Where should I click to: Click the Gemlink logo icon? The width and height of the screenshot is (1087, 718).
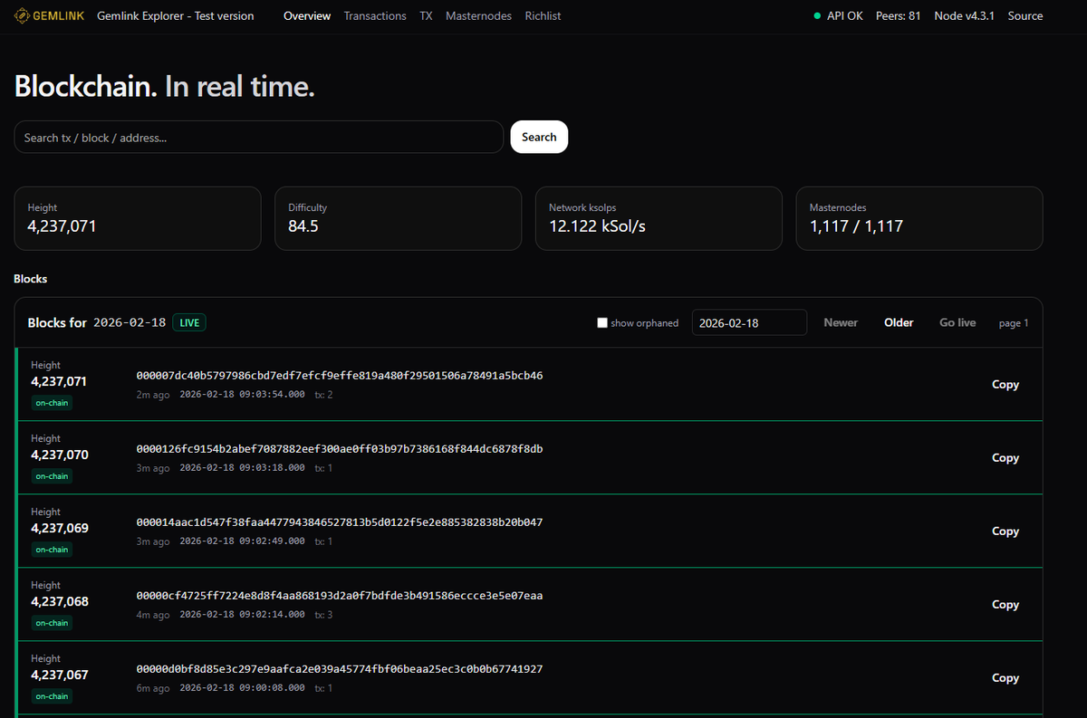[22, 16]
